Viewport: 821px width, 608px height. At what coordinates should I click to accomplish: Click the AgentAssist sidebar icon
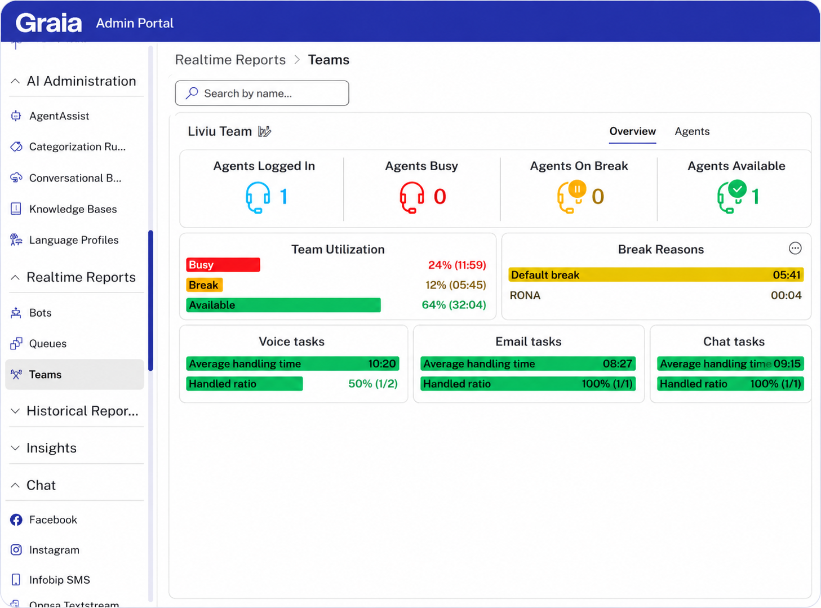[x=16, y=116]
